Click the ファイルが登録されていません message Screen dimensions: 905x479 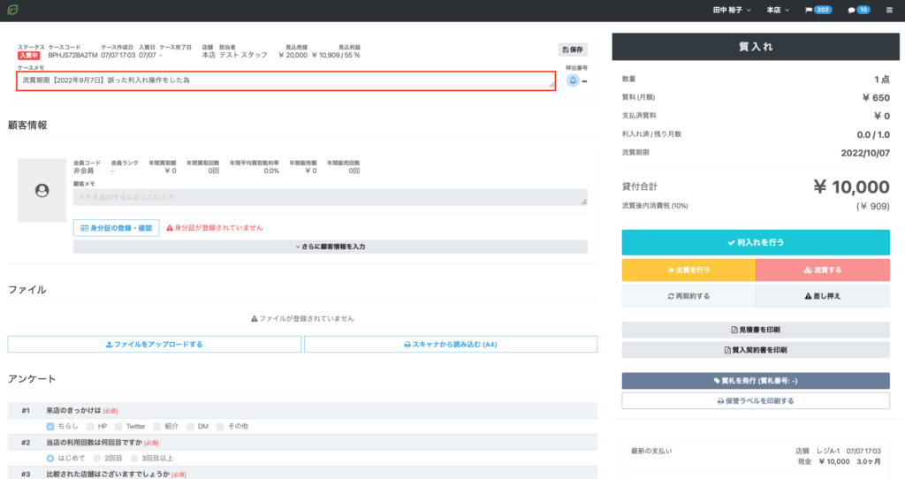tap(302, 318)
